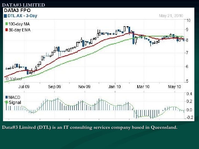The height and width of the screenshot is (149, 199).
Task: Click the Jul 09 axis label
Action: coord(24,87)
